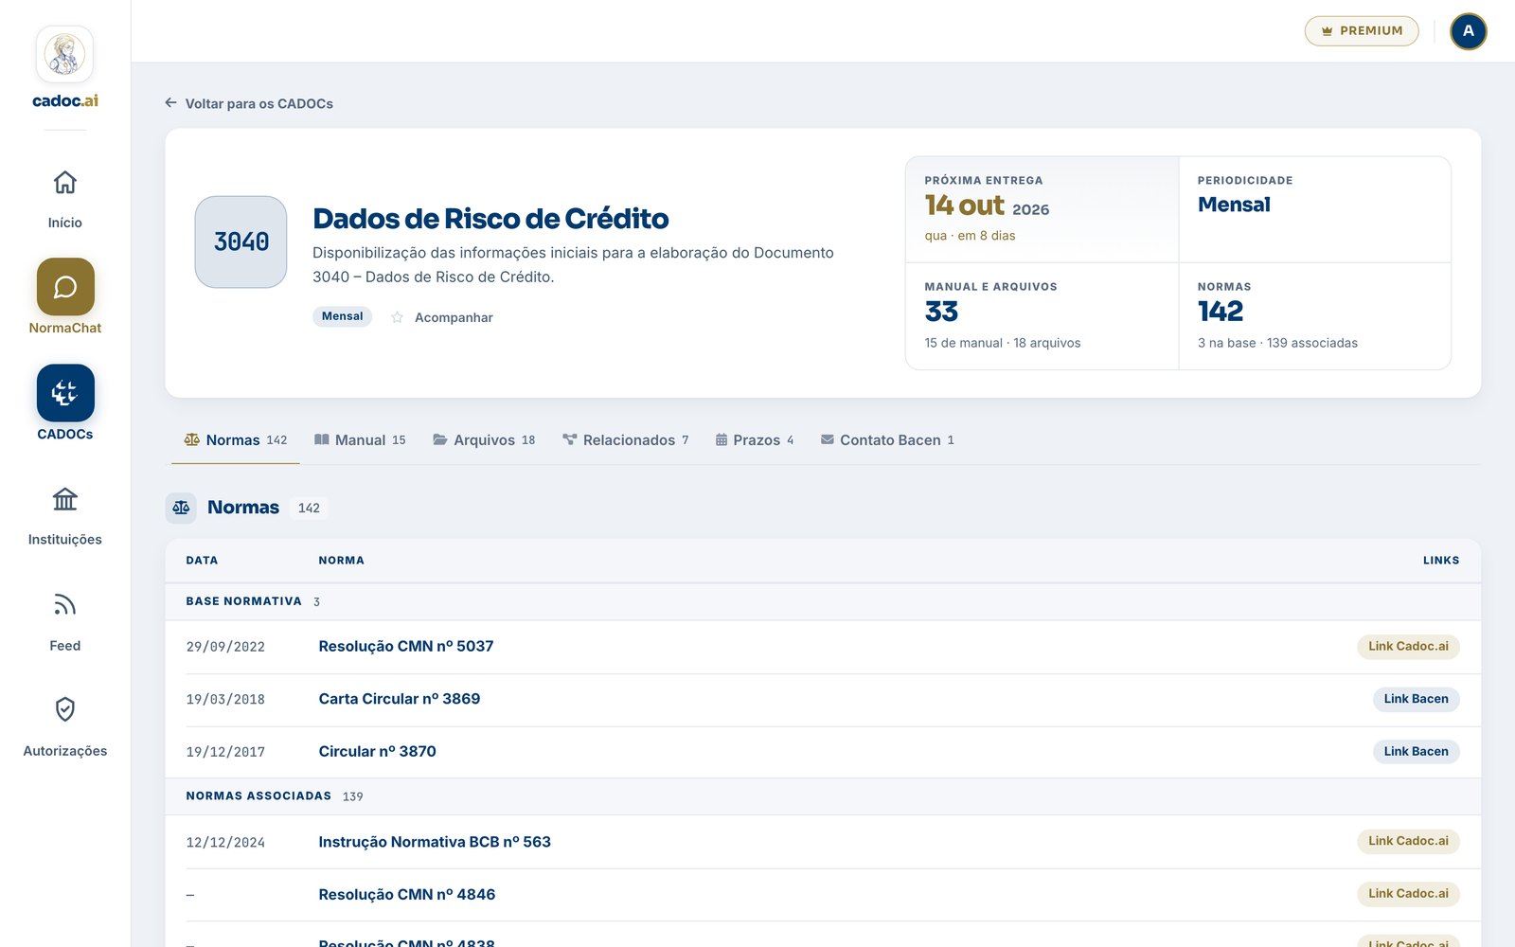
Task: Select the Normas tab
Action: click(x=236, y=440)
